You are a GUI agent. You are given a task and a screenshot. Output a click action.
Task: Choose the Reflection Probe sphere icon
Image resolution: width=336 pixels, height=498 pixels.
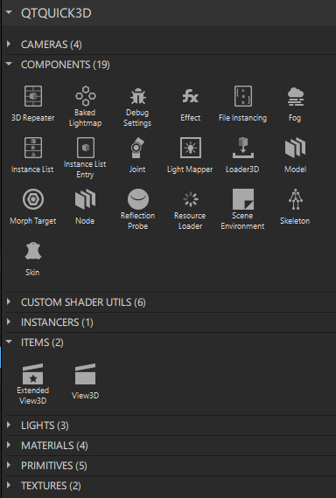click(137, 199)
